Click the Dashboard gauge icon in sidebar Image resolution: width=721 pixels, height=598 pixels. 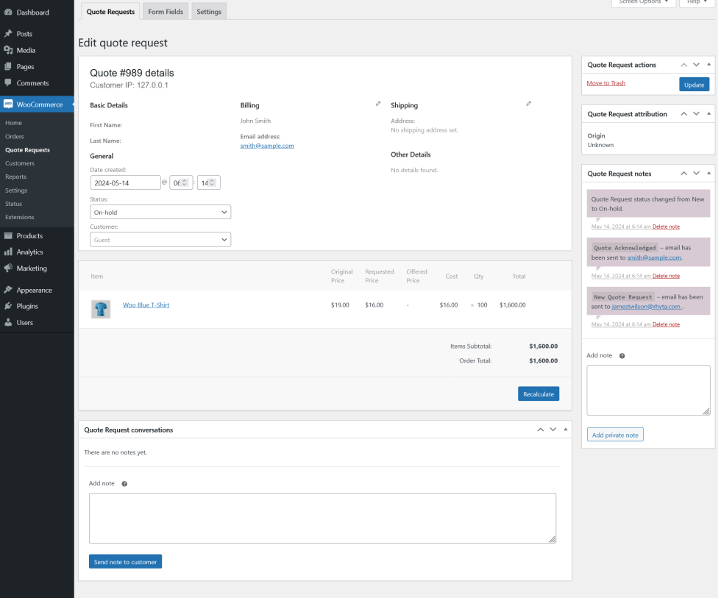click(8, 13)
